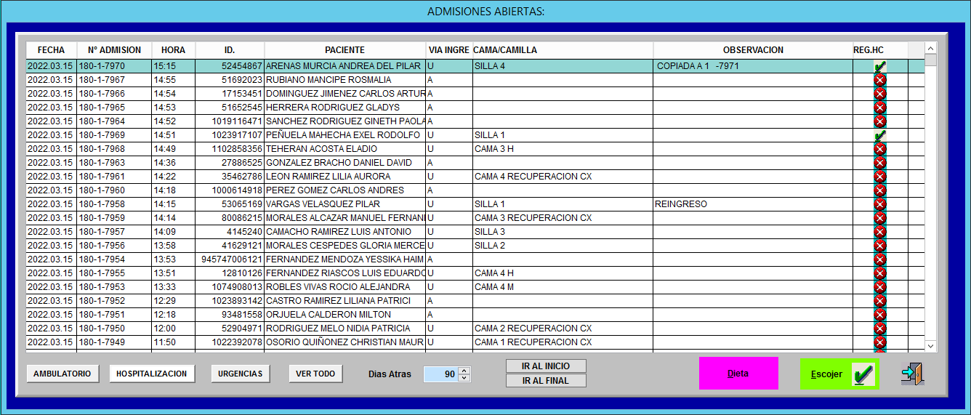Viewport: 971px width, 415px height.
Task: Click red X icon for OSORIO QUIÑONEZ row
Action: point(879,342)
